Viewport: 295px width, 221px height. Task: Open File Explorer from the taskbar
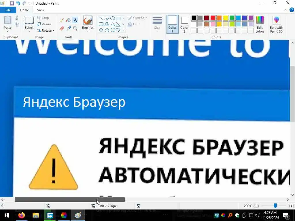(35, 215)
